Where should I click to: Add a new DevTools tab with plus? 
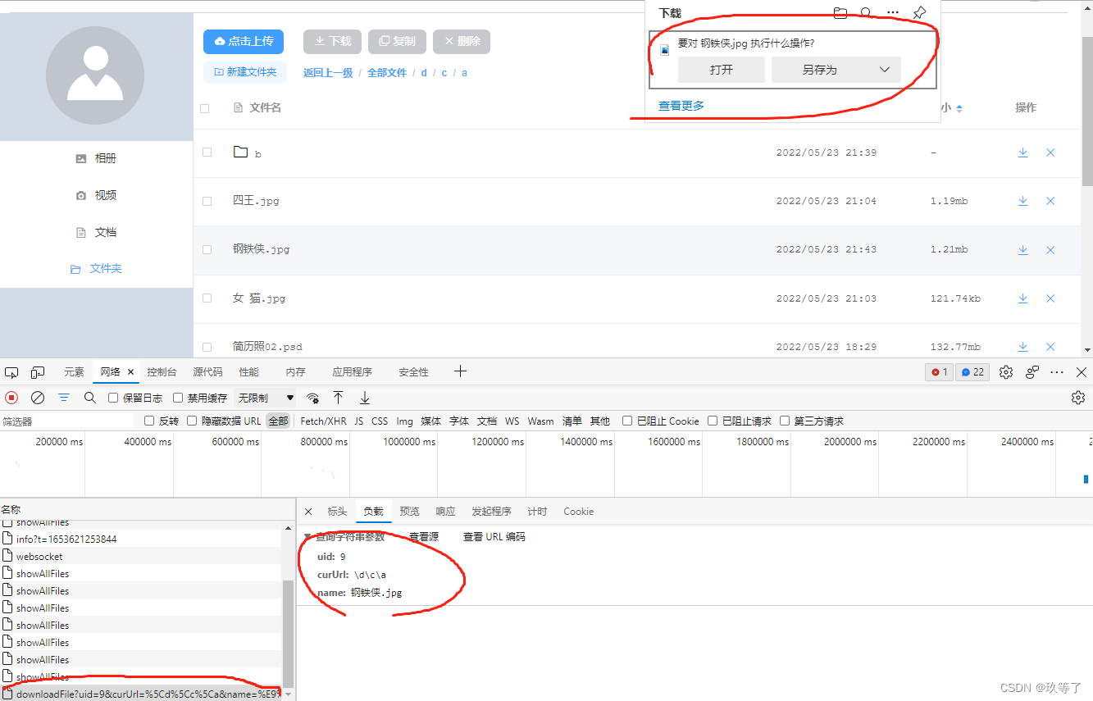(x=460, y=371)
